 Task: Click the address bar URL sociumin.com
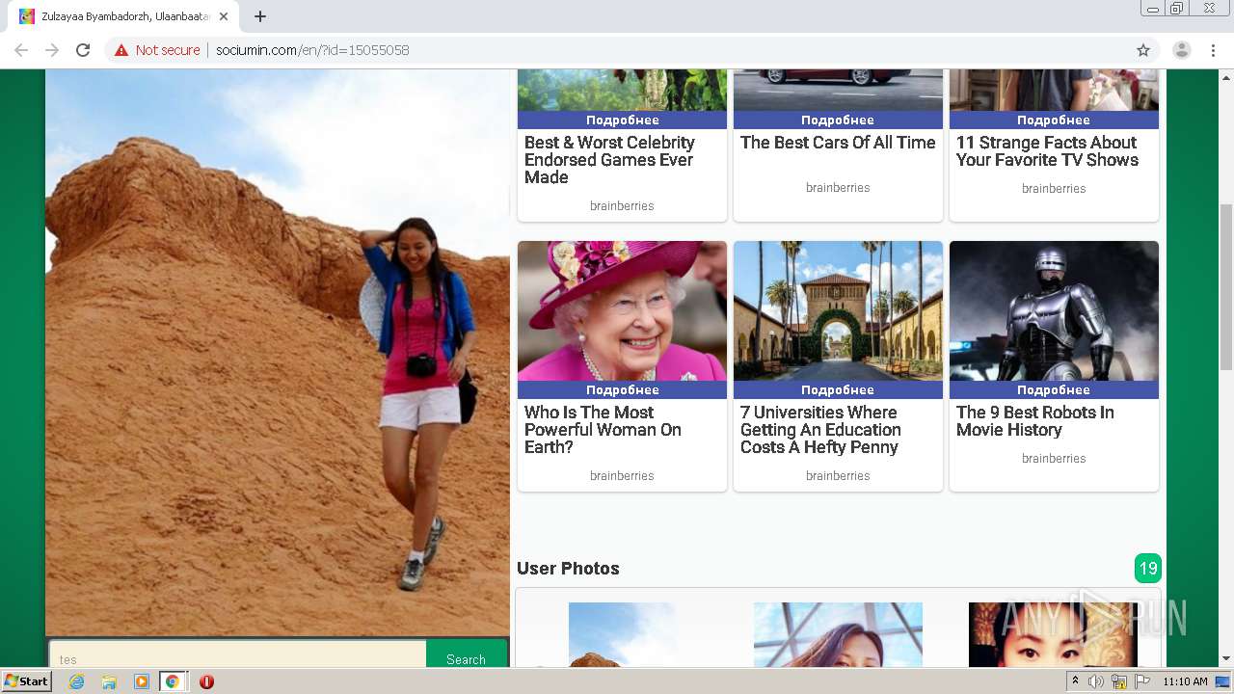tap(312, 50)
